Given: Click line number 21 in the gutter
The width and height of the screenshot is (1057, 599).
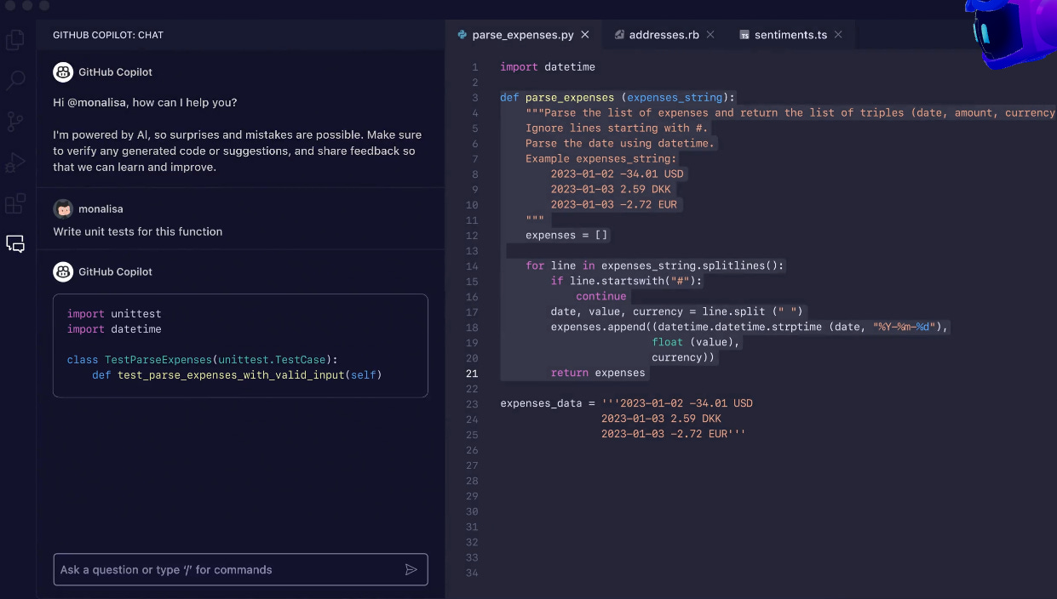Looking at the screenshot, I should coord(472,374).
